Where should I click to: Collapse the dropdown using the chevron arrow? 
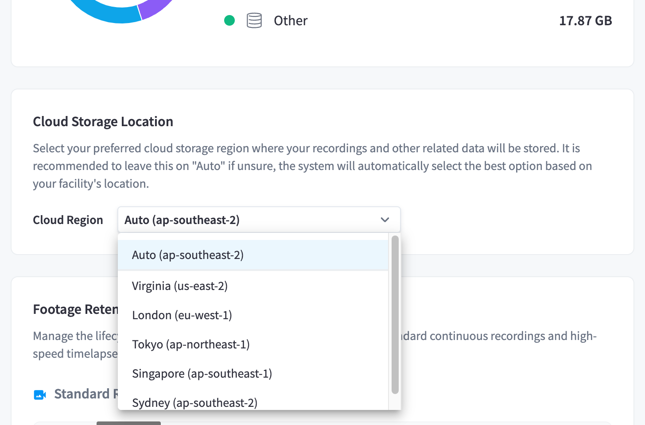385,220
